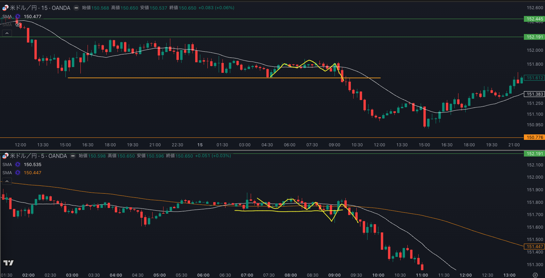
Task: Click the 151.612 current price label
Action: pyautogui.click(x=534, y=78)
